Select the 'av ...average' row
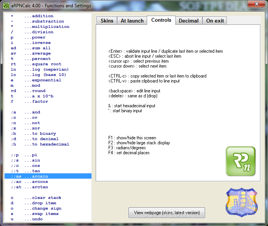 pyautogui.click(x=48, y=53)
